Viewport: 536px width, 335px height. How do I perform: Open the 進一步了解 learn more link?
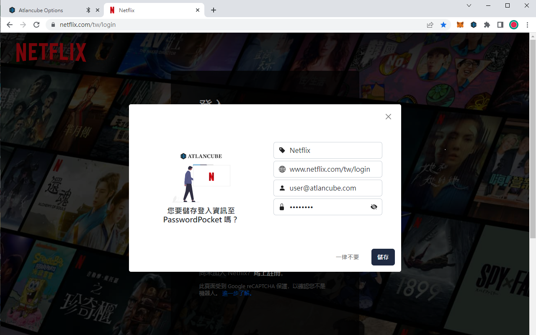pyautogui.click(x=237, y=293)
